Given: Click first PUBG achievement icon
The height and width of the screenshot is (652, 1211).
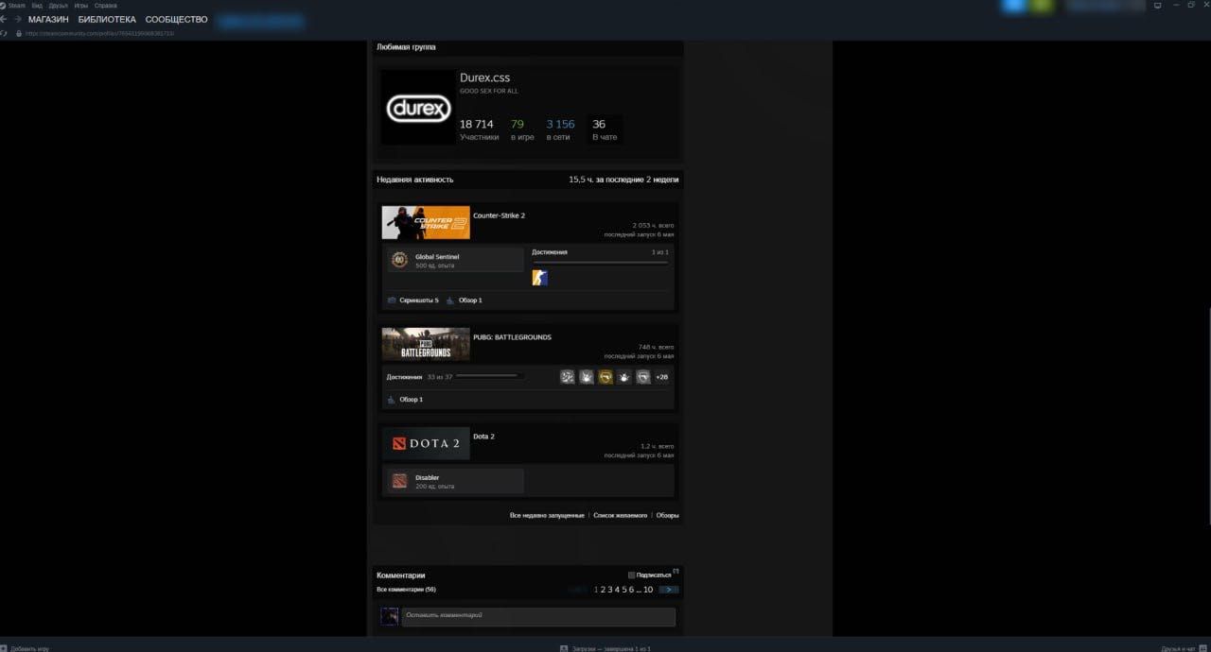Looking at the screenshot, I should [x=568, y=377].
